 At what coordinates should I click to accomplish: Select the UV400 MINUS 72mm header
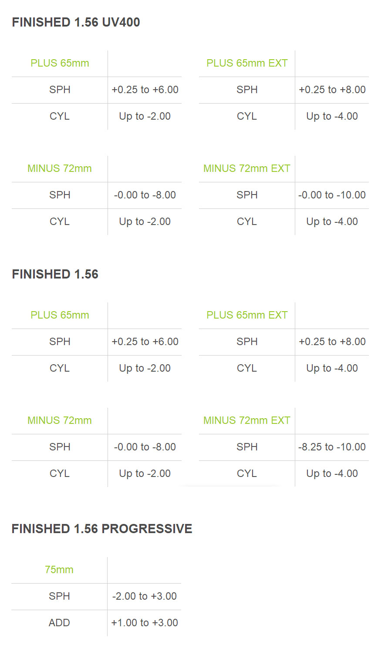coord(60,168)
